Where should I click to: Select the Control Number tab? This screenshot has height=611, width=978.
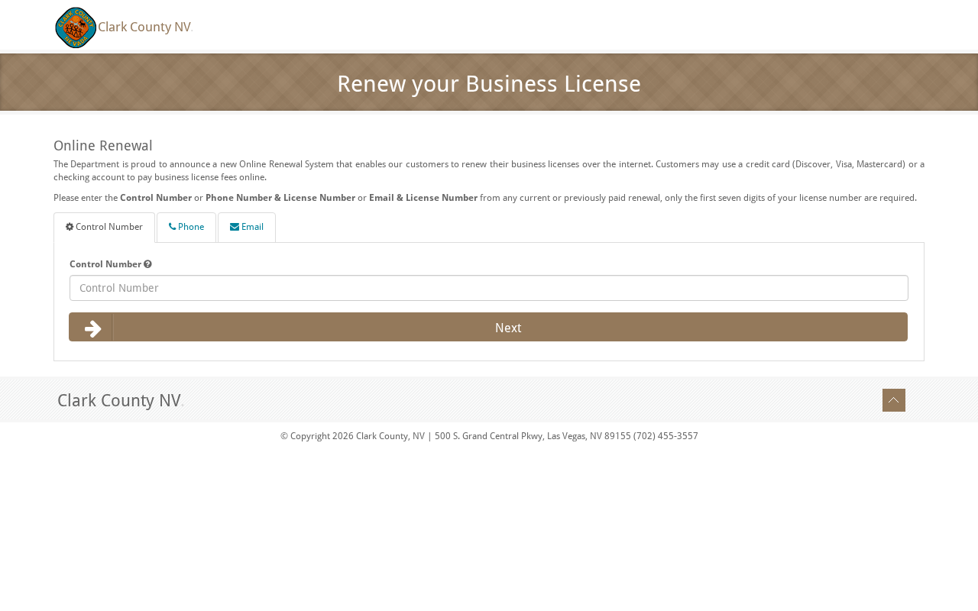[104, 228]
